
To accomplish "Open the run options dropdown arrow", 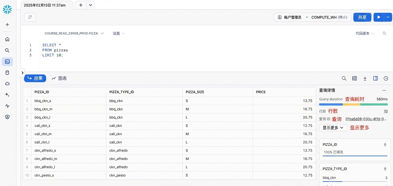I will 388,17.
